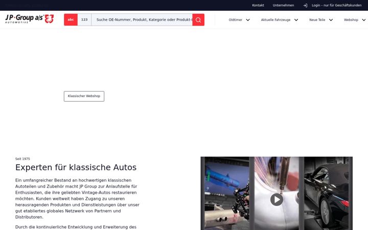Image resolution: width=368 pixels, height=230 pixels.
Task: Focus the OE-Nummer search input field
Action: click(142, 20)
